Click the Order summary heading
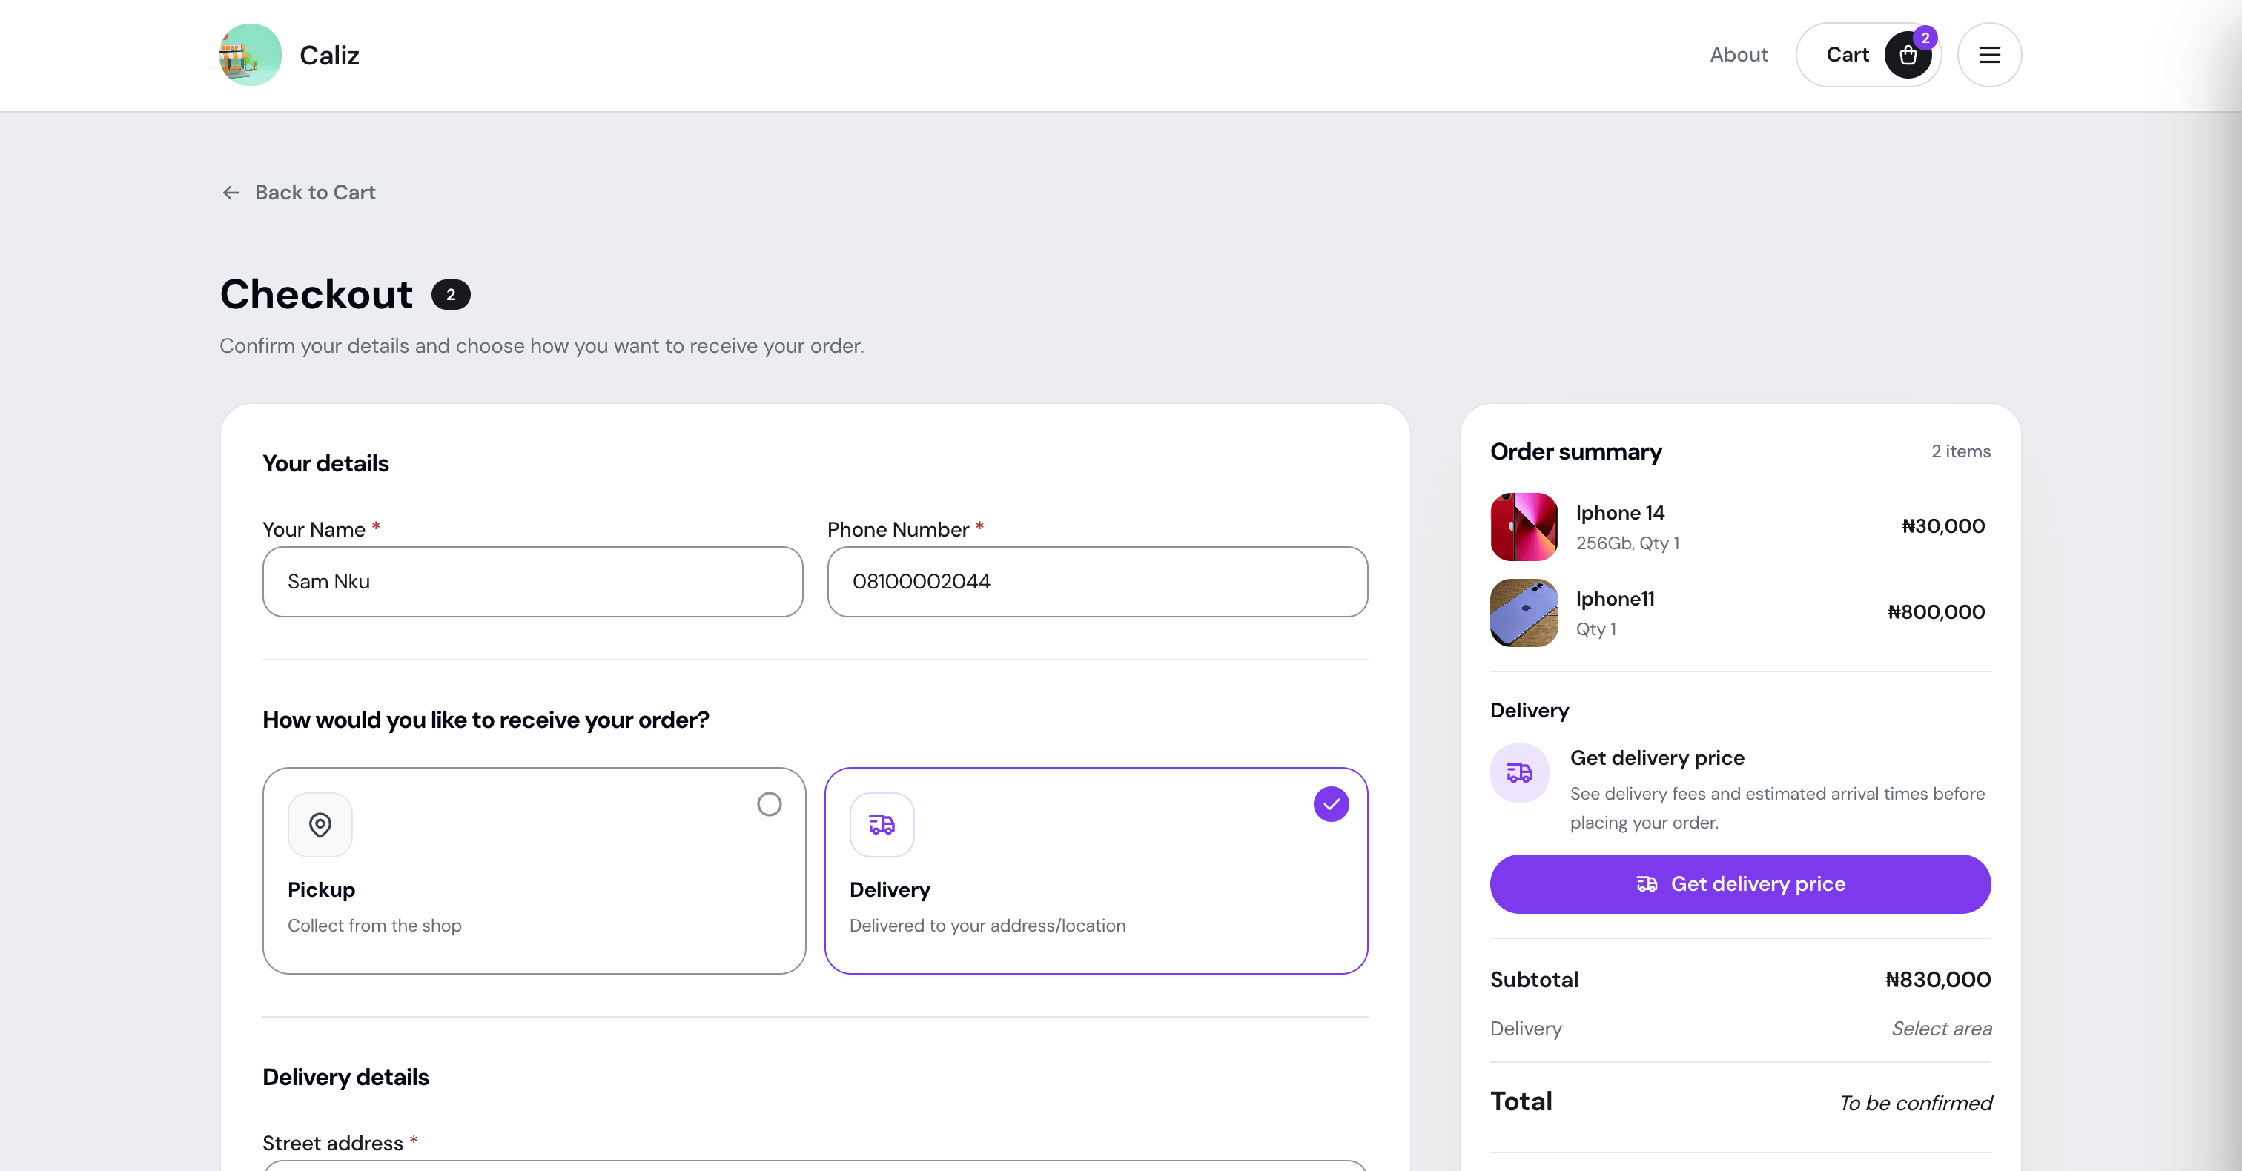This screenshot has width=2242, height=1171. pyautogui.click(x=1575, y=451)
